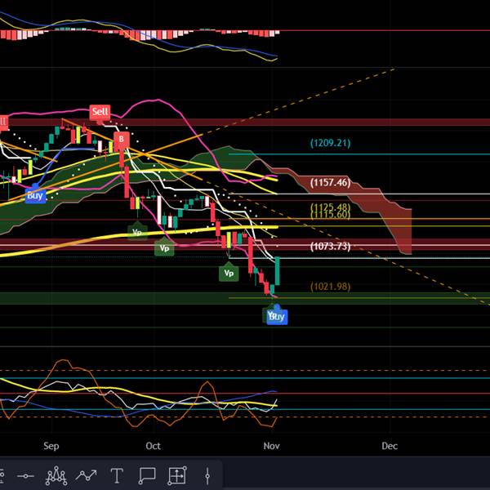Select the horizontal line drawing tool

tap(25, 476)
